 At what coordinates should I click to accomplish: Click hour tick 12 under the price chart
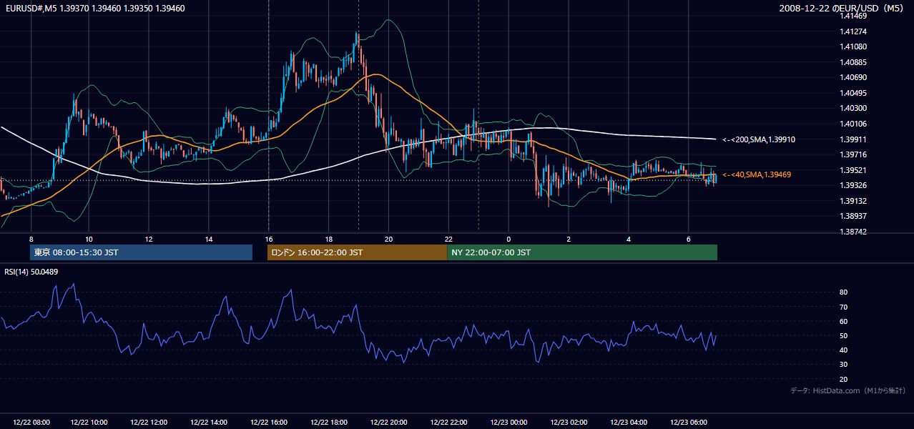149,239
